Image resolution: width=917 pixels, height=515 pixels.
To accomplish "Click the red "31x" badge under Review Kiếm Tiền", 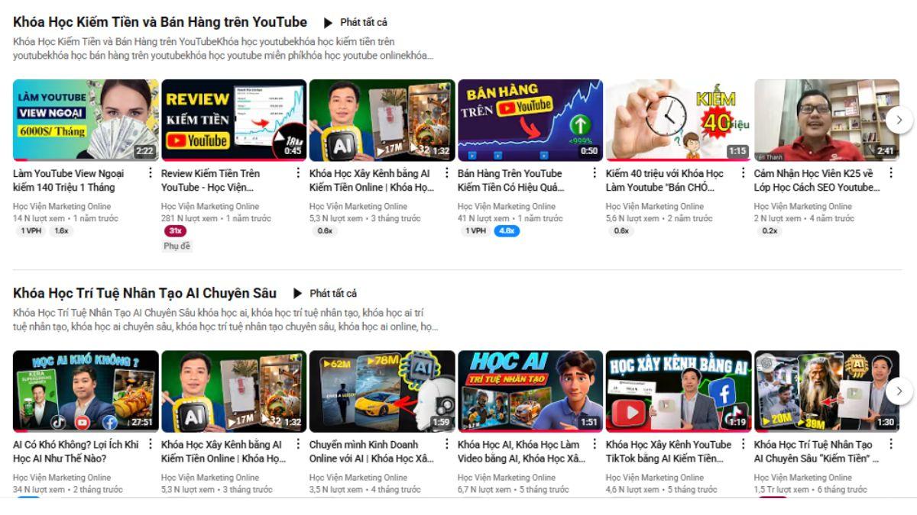I will click(175, 231).
